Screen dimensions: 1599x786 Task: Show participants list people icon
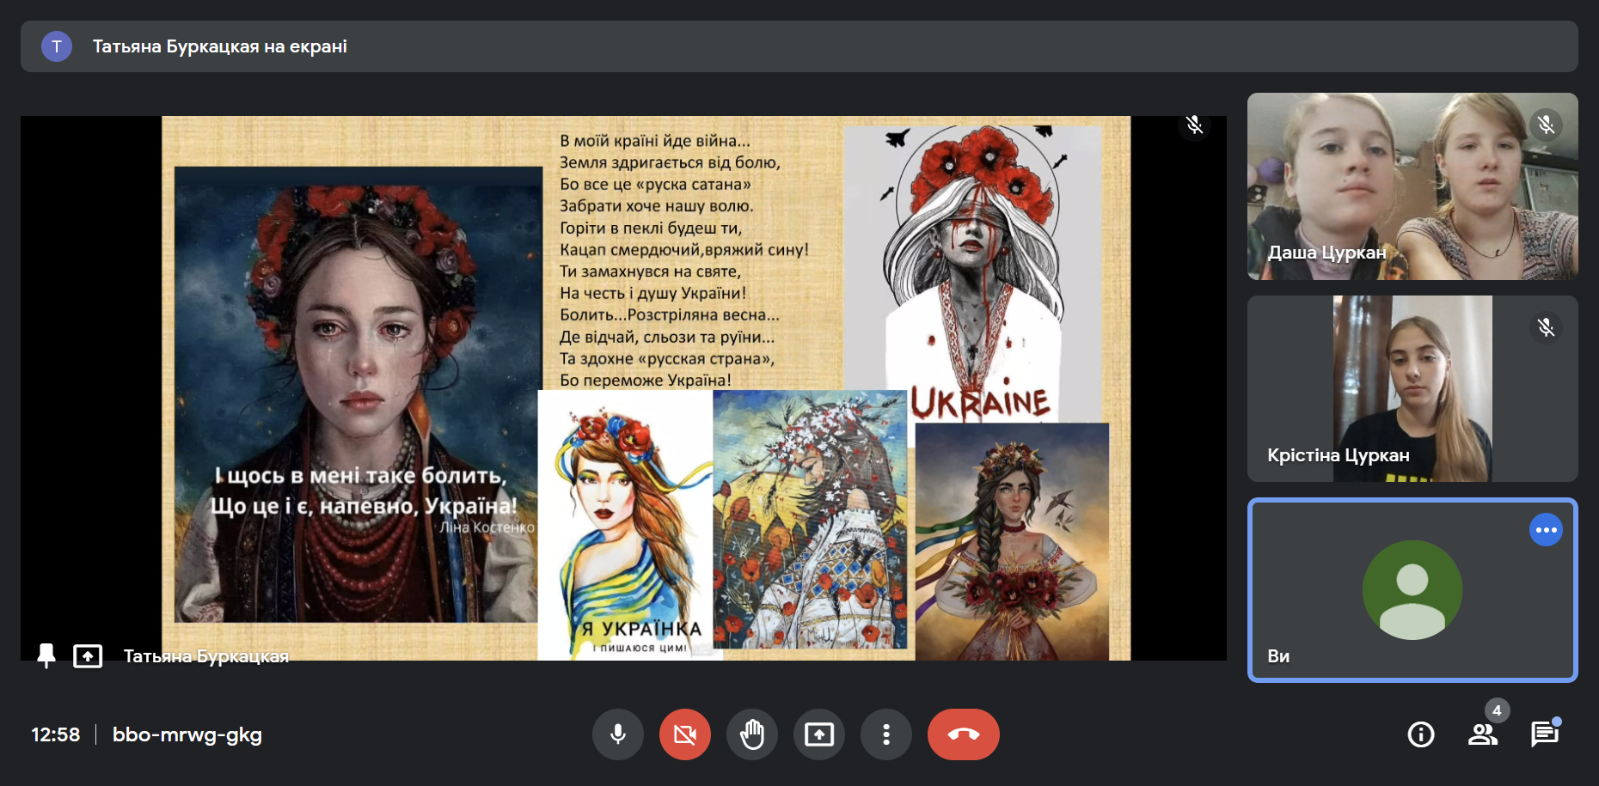tap(1482, 734)
